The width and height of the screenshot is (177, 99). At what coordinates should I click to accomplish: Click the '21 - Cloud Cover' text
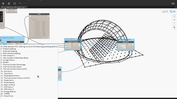(x=7, y=96)
